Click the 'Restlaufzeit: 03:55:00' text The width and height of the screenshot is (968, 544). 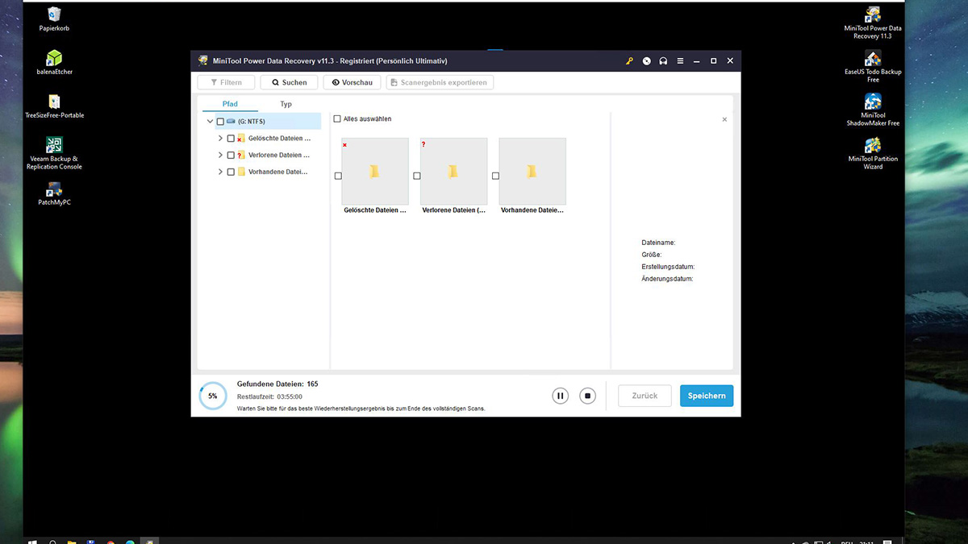click(x=269, y=397)
